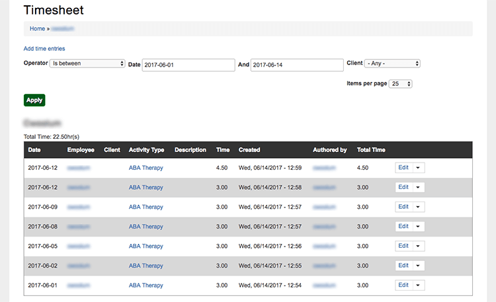The height and width of the screenshot is (302, 496).
Task: Open the Add time entries link
Action: (x=44, y=48)
